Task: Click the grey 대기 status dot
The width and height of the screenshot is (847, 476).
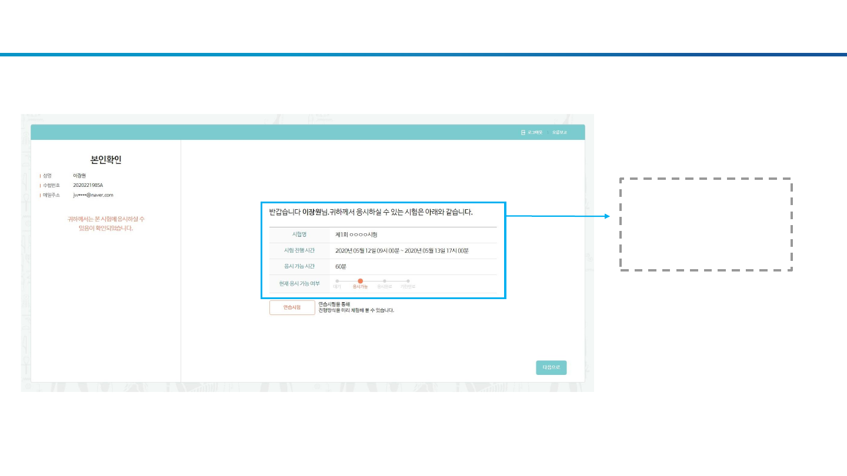Action: click(x=337, y=281)
